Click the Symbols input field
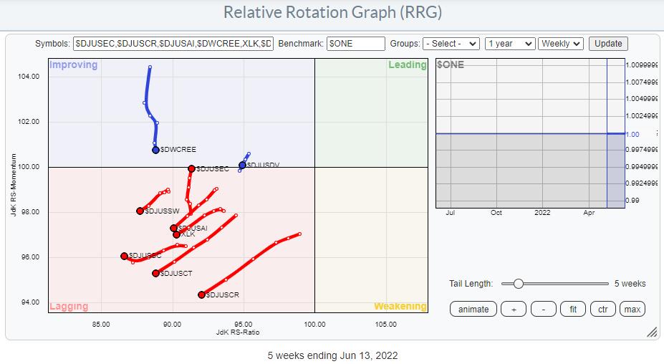Screen dimensions: 664x364 click(x=173, y=44)
